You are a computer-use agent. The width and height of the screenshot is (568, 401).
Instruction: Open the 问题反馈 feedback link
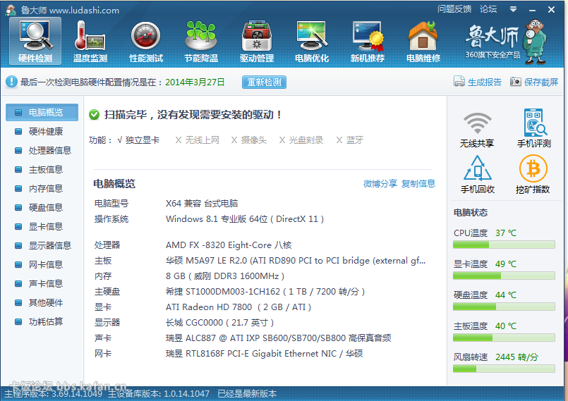pyautogui.click(x=454, y=9)
